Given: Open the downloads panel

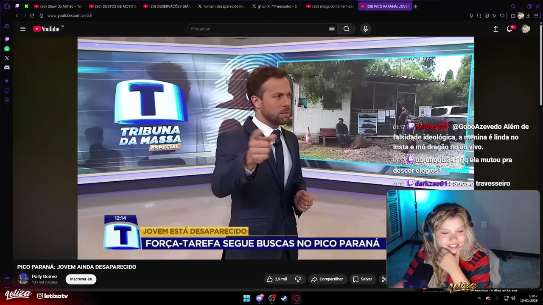Looking at the screenshot, I should click(529, 16).
